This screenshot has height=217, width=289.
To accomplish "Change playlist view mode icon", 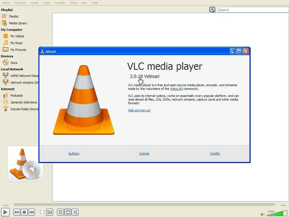I will pyautogui.click(x=212, y=10).
